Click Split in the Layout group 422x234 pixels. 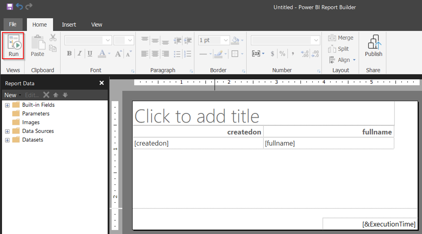339,49
